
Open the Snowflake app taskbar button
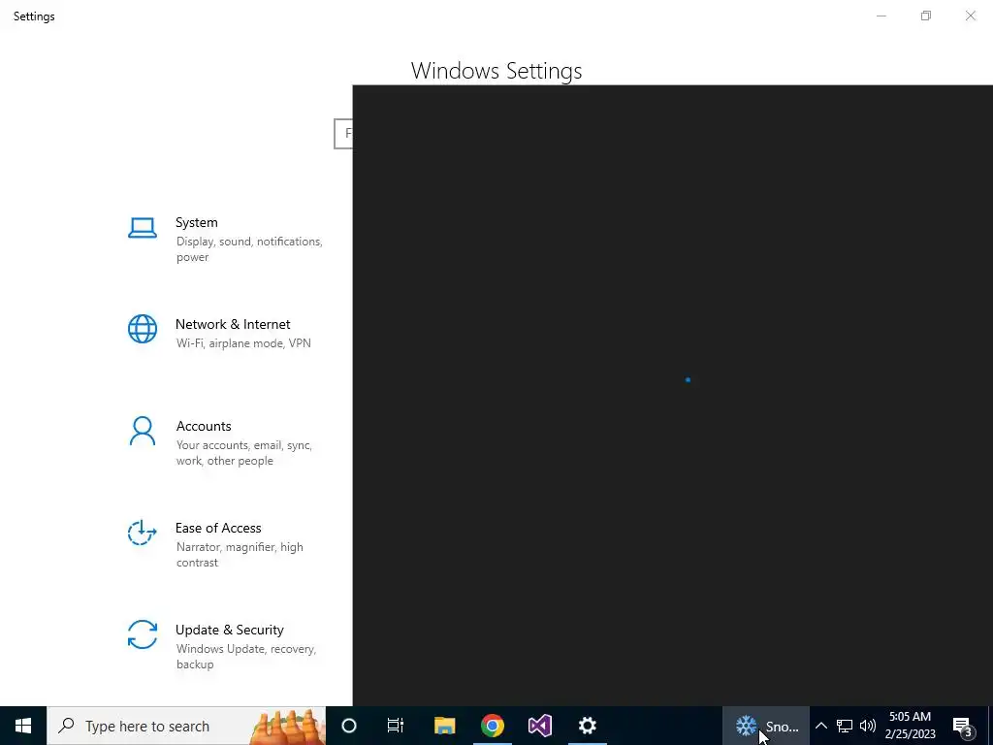766,726
